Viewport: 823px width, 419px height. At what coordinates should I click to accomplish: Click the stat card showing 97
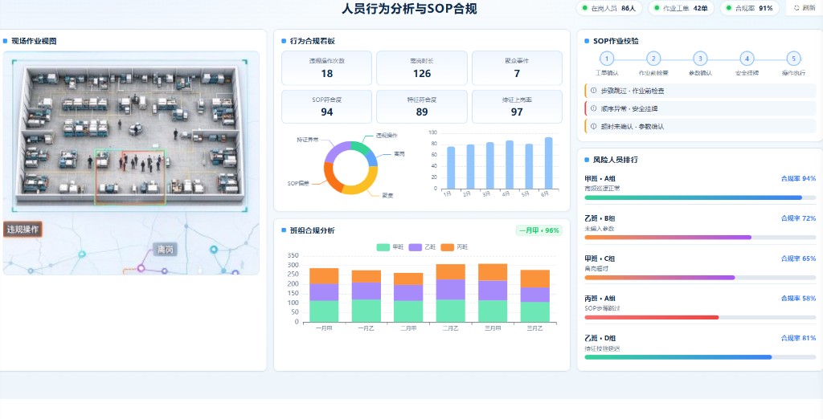pyautogui.click(x=517, y=107)
